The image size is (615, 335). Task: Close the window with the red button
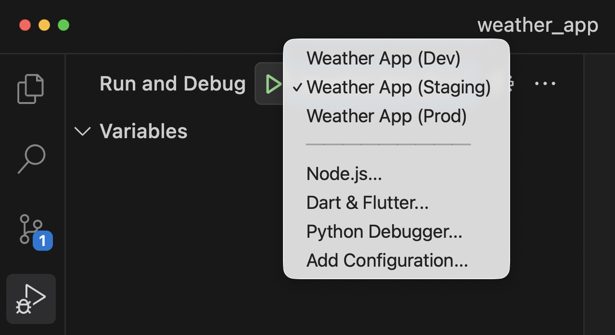(x=25, y=25)
